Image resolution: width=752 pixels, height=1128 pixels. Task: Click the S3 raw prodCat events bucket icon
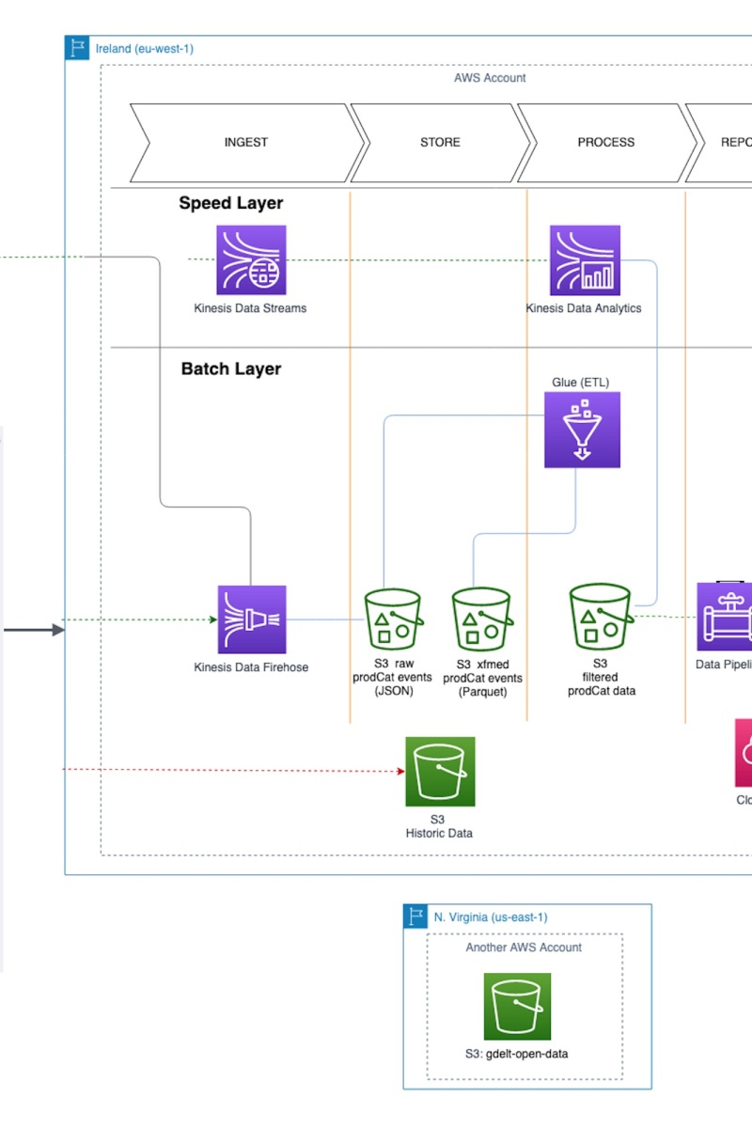(394, 618)
